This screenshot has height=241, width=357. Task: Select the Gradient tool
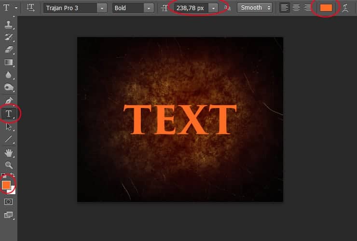(x=9, y=62)
